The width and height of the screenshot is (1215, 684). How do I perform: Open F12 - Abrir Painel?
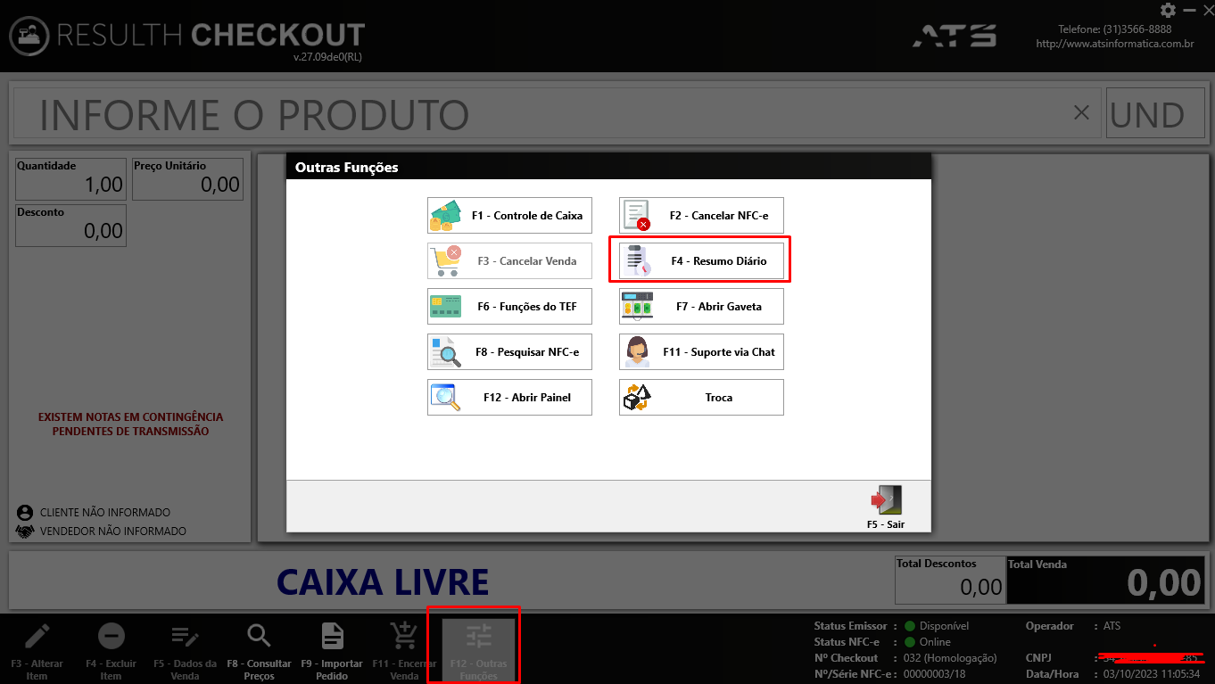tap(509, 398)
